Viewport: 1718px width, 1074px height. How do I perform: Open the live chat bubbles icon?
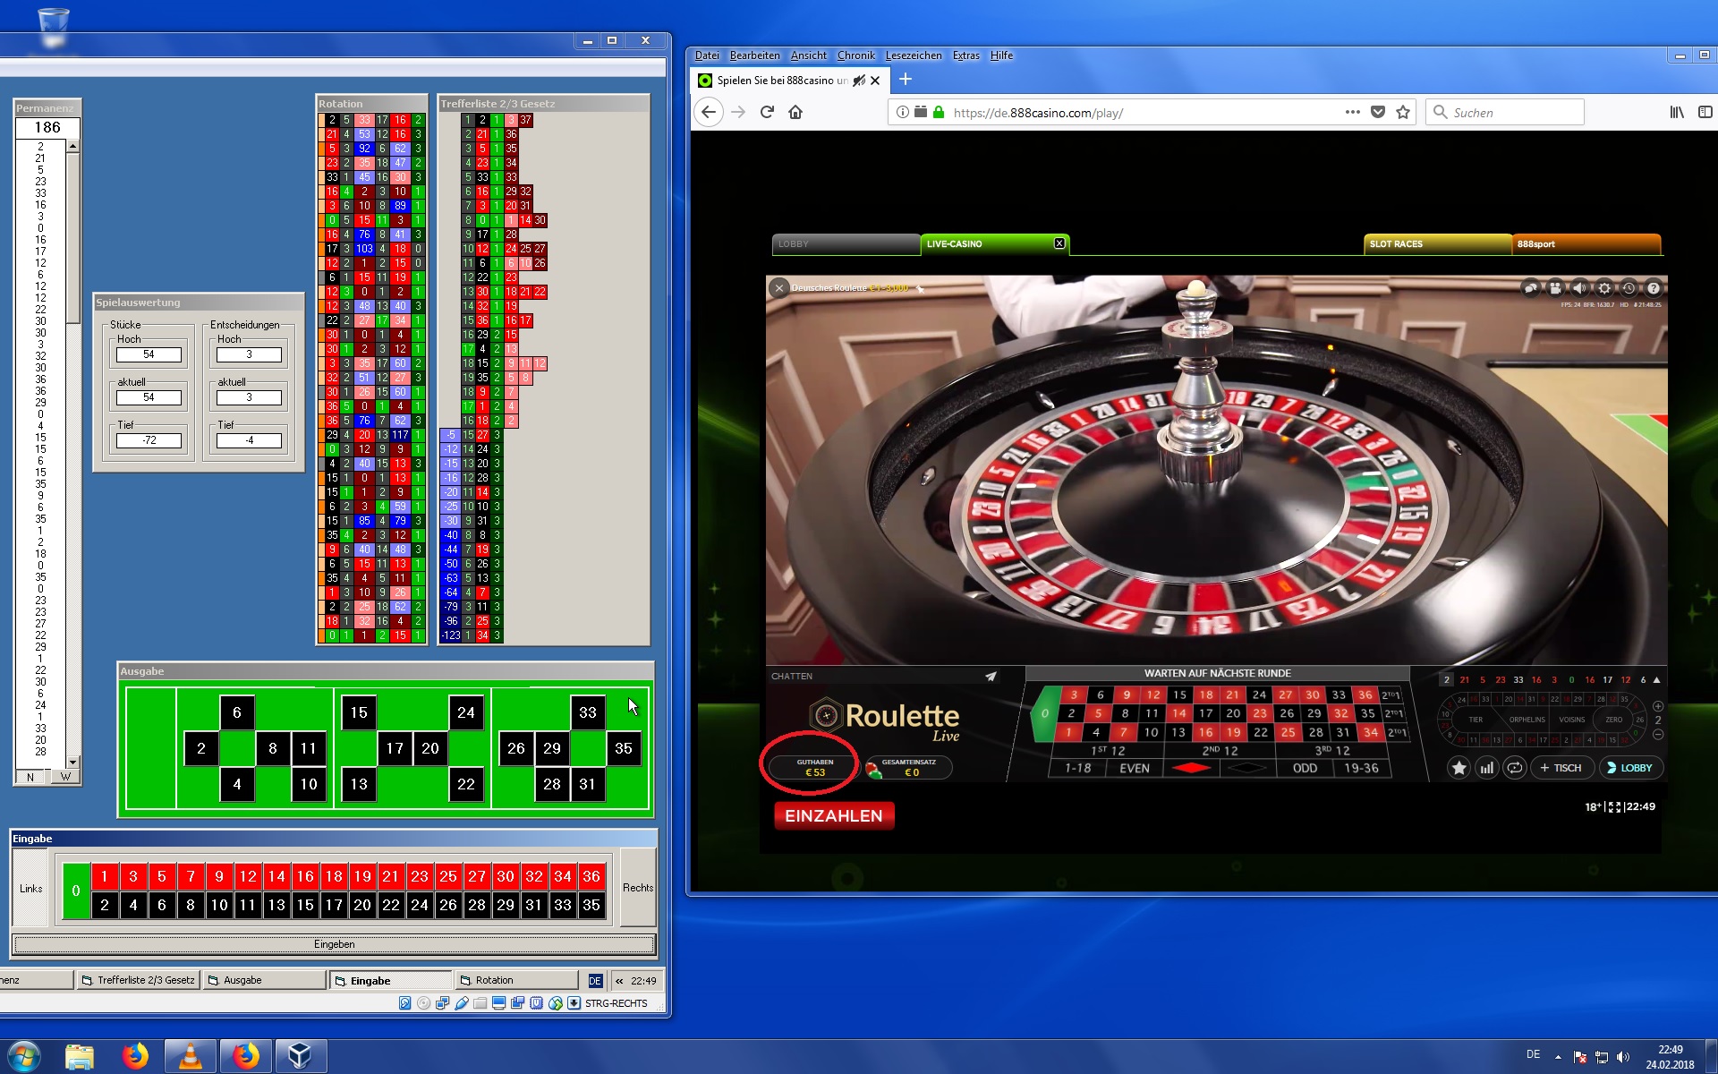click(x=1531, y=288)
